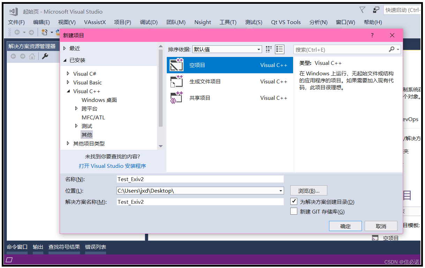Select the 空项目 template icon
Viewport: 425px width, 268px height.
click(x=177, y=65)
